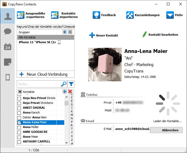Click the anne_sch1988@icloud email address
This screenshot has width=187, height=153.
[132, 129]
